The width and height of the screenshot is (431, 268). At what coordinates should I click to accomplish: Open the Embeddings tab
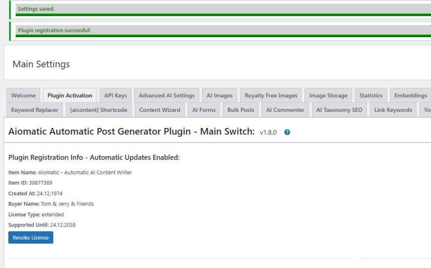tap(411, 95)
